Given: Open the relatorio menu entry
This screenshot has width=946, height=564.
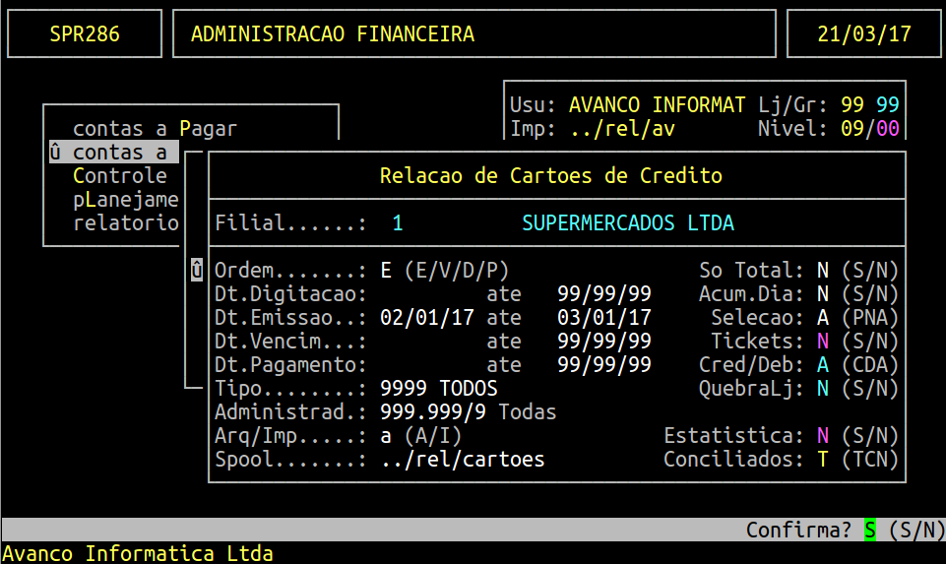Looking at the screenshot, I should coord(125,222).
